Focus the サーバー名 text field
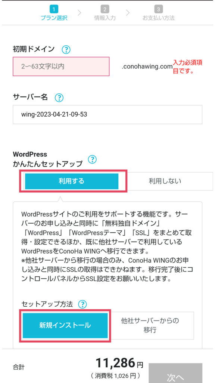Screen dimensions: 215x383 [107, 114]
